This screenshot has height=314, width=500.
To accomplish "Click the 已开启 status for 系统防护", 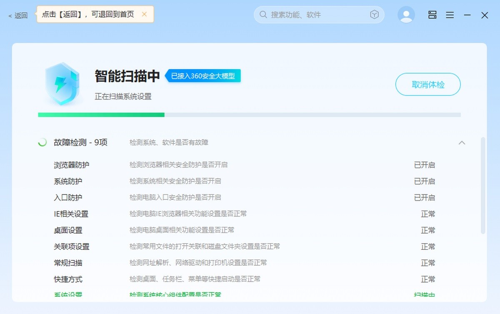I will coord(425,181).
